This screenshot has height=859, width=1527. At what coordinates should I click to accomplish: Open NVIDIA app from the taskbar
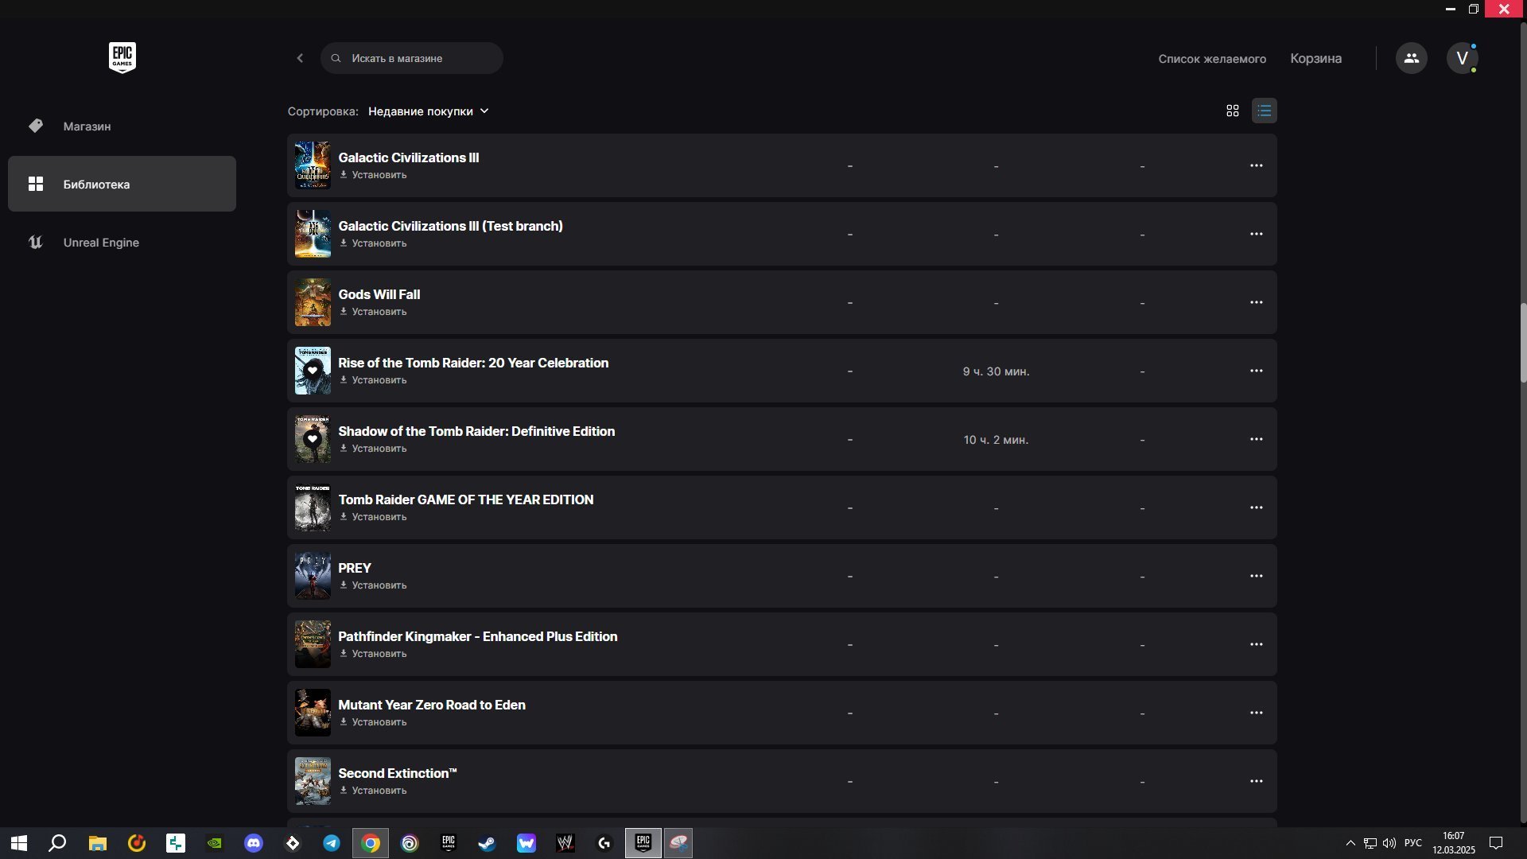214,843
